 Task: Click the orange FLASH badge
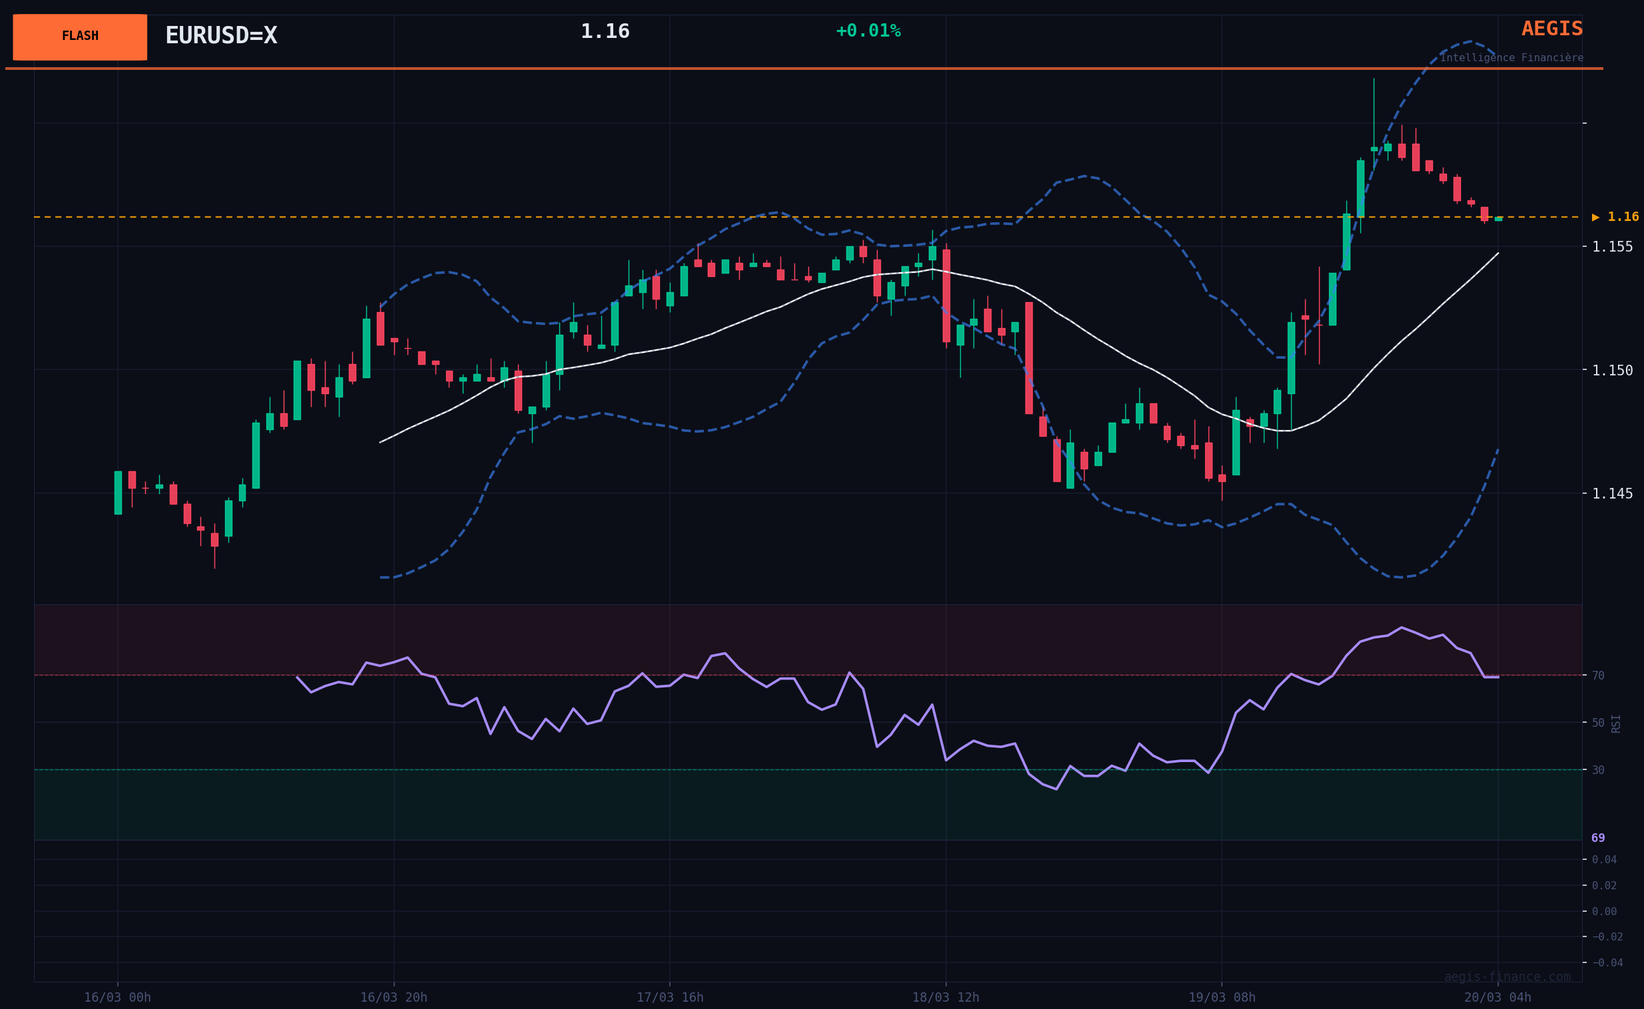80,37
